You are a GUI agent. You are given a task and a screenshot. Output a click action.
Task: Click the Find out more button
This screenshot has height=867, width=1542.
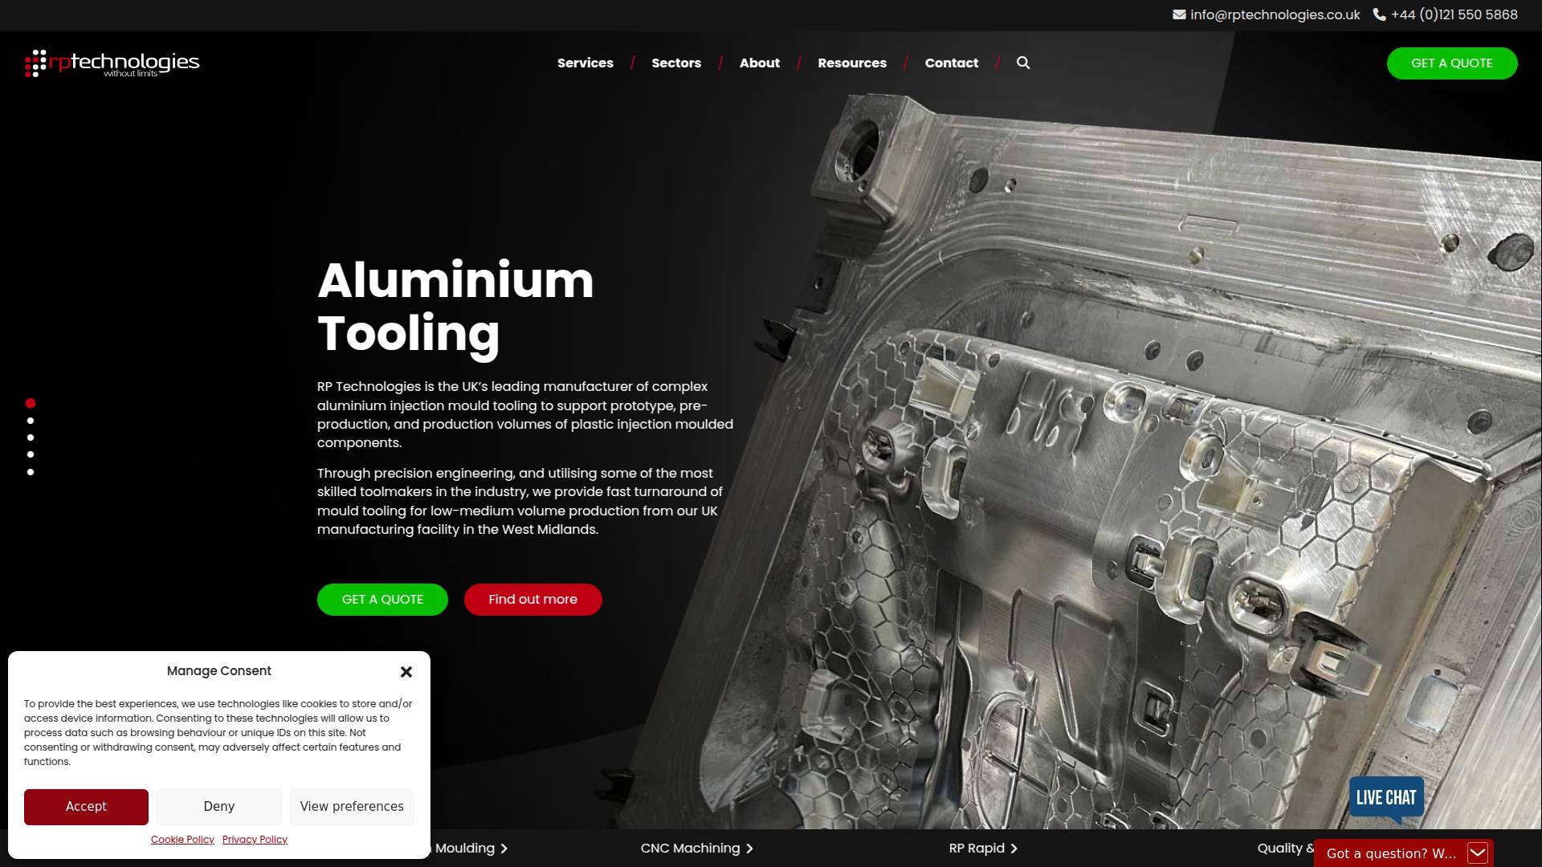[x=532, y=599]
